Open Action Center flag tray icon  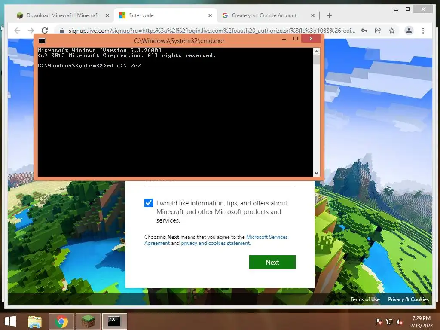379,322
